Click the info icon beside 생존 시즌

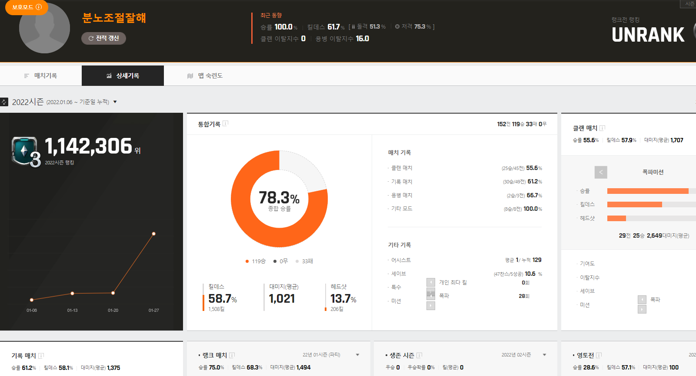(x=419, y=355)
